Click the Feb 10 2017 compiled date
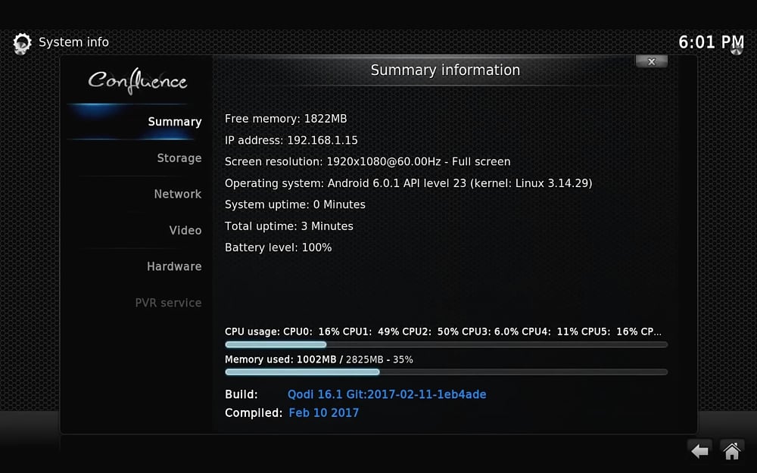757x473 pixels. click(x=324, y=413)
